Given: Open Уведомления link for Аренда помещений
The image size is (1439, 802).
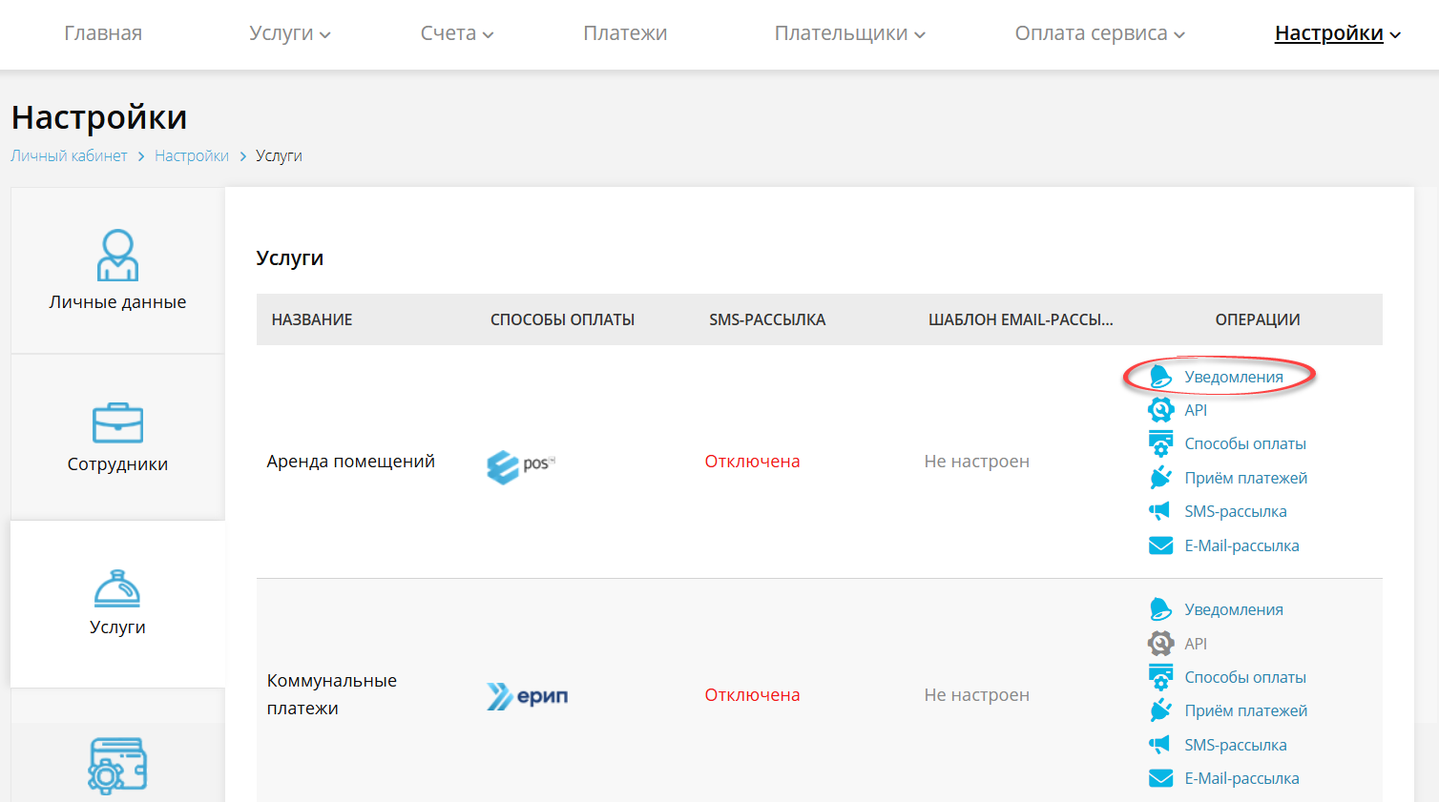Looking at the screenshot, I should coord(1234,377).
